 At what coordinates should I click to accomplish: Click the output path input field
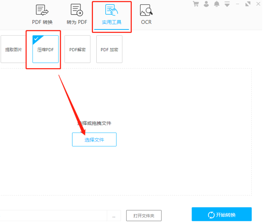click(x=53, y=216)
